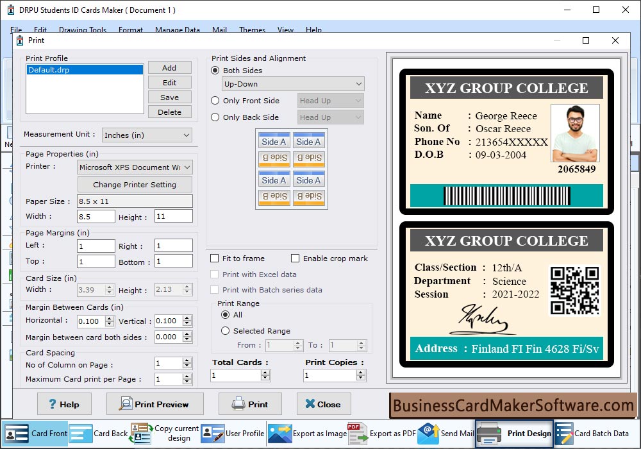
Task: Toggle Print with Batch series data checkbox
Action: coord(214,289)
